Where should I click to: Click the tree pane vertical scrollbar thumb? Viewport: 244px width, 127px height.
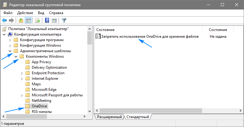(x=89, y=38)
